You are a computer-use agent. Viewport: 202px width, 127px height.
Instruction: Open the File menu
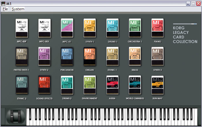click(x=5, y=9)
